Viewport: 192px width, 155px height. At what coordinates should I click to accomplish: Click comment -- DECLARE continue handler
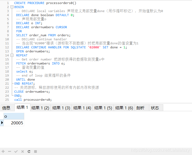tap(41, 39)
